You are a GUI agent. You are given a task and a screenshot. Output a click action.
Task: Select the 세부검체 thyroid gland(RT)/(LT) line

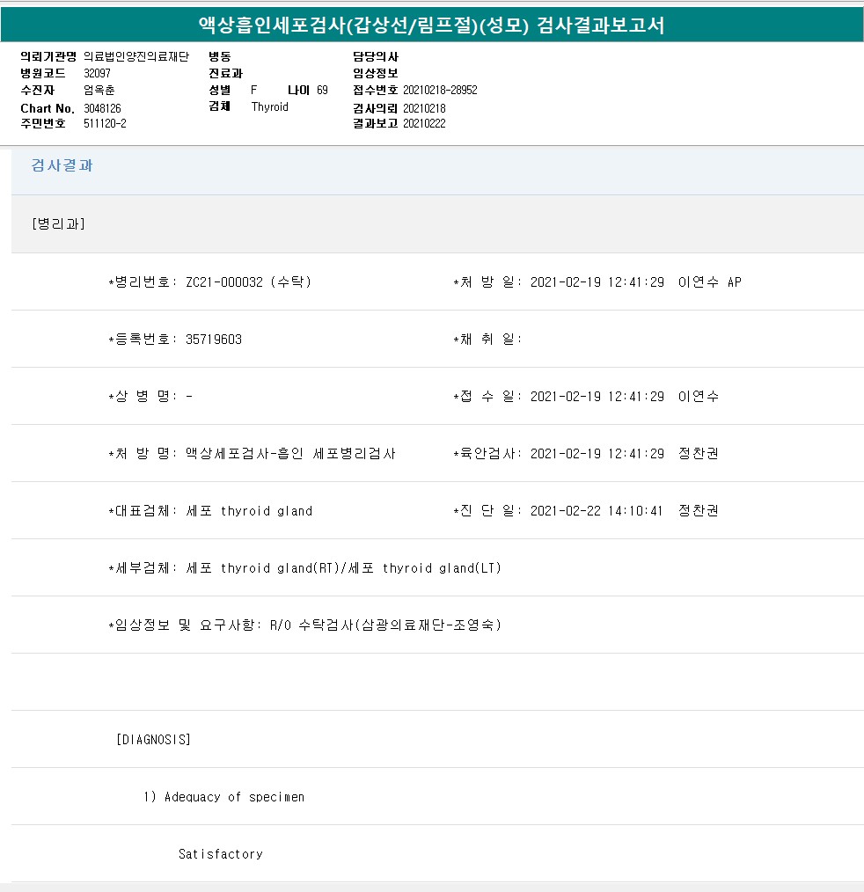305,567
